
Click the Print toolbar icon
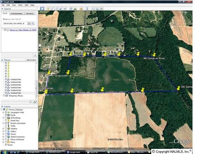(x=97, y=9)
